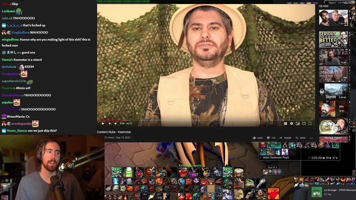This screenshot has width=356, height=200.
Task: Click the first green robot action icon
Action: click(116, 172)
